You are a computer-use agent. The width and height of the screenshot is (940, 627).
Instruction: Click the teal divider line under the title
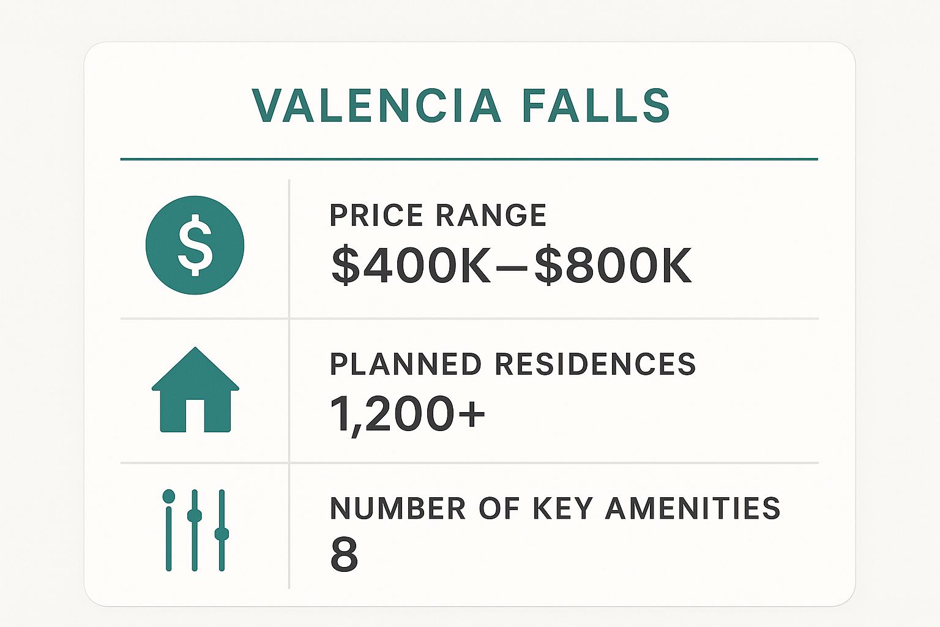click(x=469, y=159)
